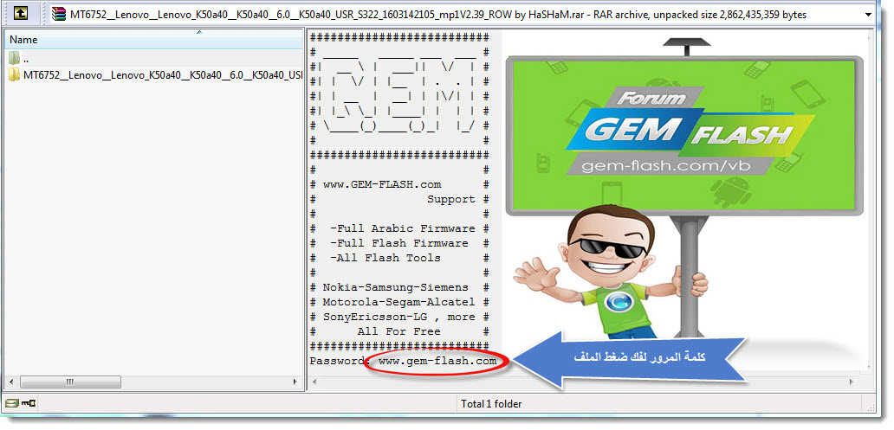Click the archive path address field
The width and height of the screenshot is (894, 430).
pyautogui.click(x=462, y=14)
